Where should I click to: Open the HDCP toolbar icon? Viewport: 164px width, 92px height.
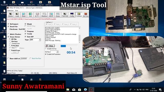(51, 15)
